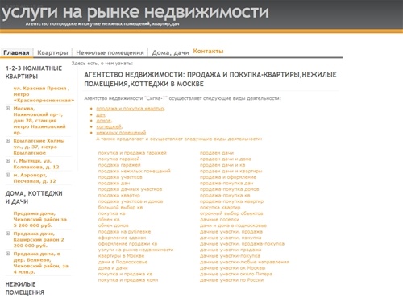This screenshot has height=302, width=403.
Task: Click продажа-покупка квартир
Action: (231, 201)
